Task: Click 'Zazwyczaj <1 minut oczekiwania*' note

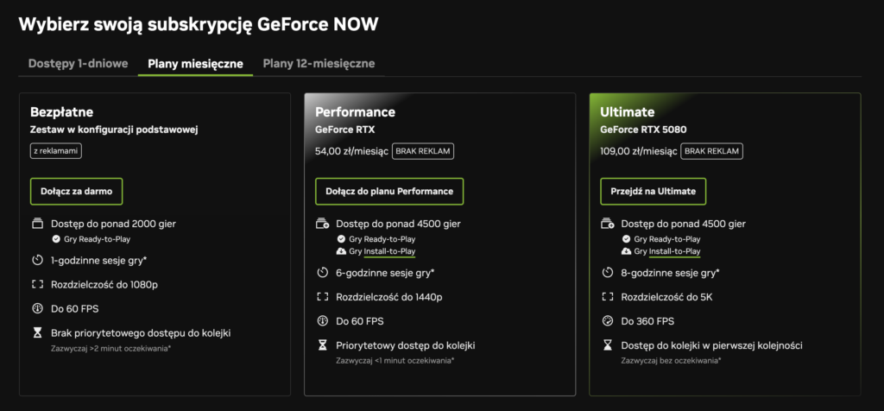Action: point(395,361)
